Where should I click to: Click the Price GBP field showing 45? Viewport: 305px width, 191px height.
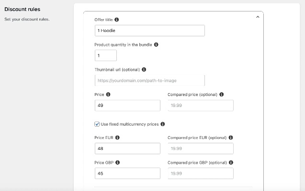[x=127, y=173]
